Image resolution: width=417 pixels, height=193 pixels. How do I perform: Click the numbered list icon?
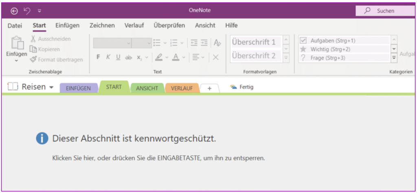click(174, 43)
